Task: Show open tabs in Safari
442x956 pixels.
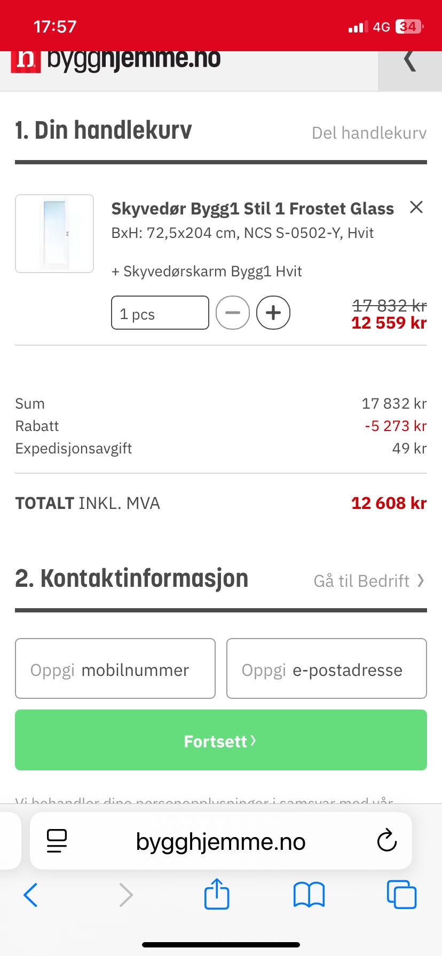Action: click(x=401, y=895)
